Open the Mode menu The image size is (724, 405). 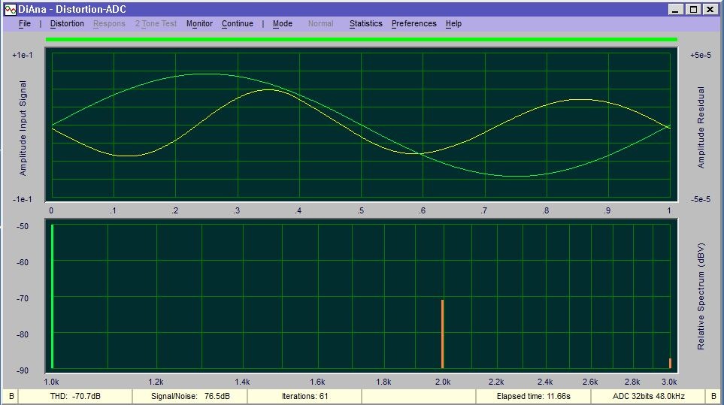pyautogui.click(x=282, y=23)
